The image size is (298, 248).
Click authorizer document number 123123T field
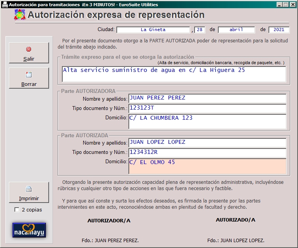207,108
